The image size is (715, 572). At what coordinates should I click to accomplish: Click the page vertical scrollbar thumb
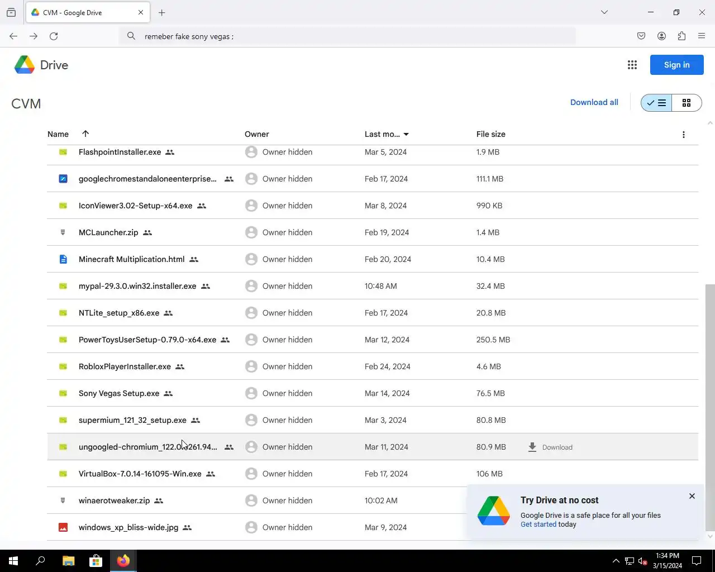click(710, 407)
